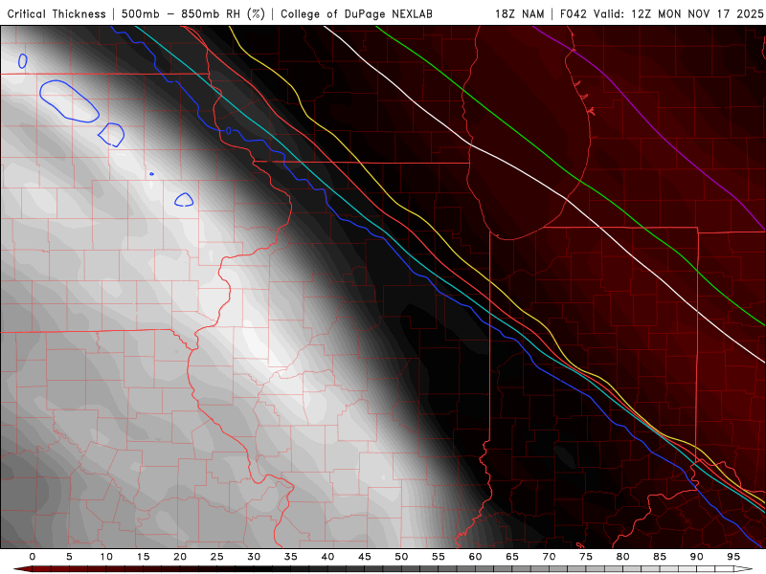The image size is (766, 574).
Task: Click the "55" color scale label
Action: click(439, 557)
